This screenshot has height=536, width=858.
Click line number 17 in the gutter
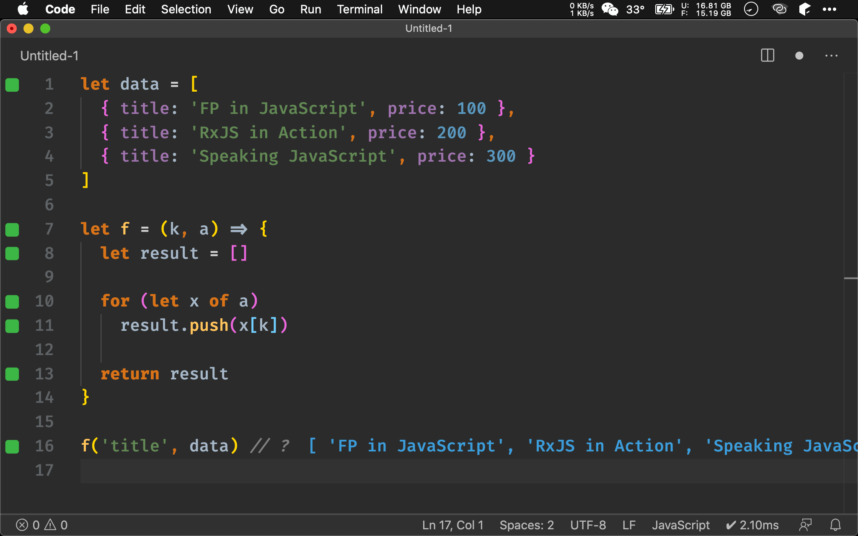pyautogui.click(x=44, y=470)
